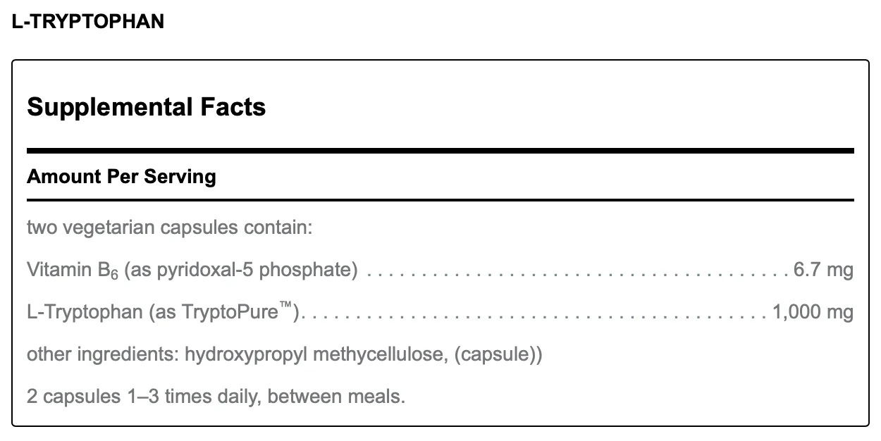Click the "other ingredients:" label
Image resolution: width=881 pixels, height=441 pixels.
point(103,354)
